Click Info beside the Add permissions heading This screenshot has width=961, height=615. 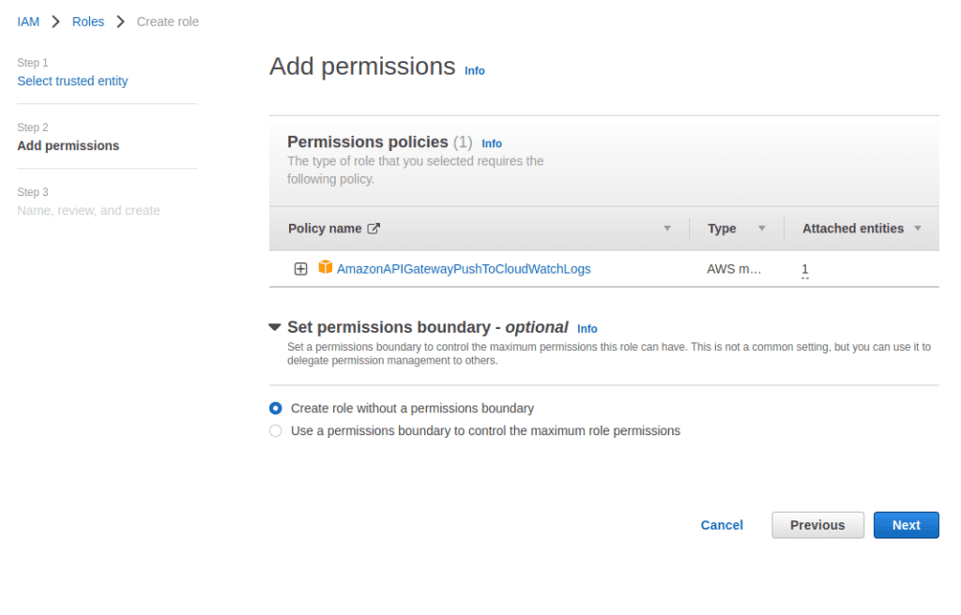click(474, 70)
